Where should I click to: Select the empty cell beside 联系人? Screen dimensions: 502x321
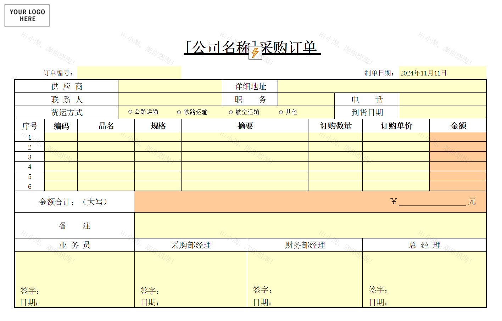170,100
